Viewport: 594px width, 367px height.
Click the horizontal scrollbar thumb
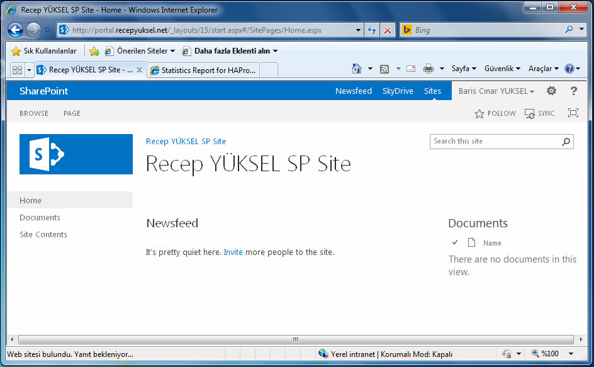(296, 339)
